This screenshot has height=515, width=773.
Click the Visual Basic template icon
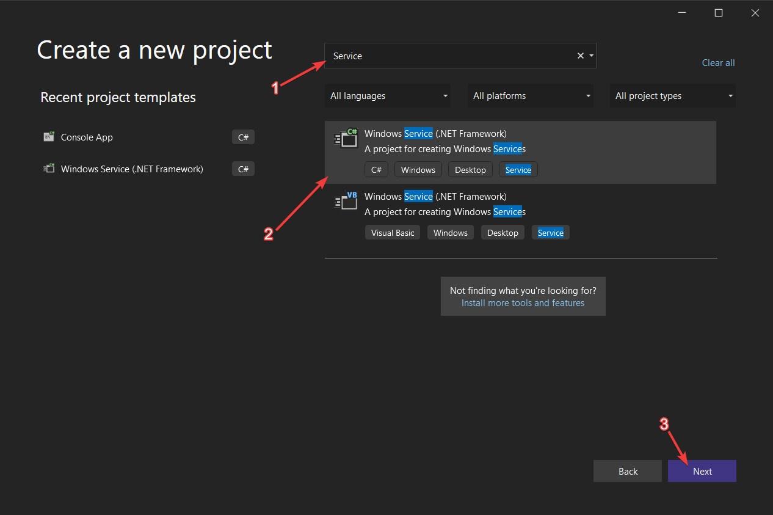pyautogui.click(x=346, y=200)
